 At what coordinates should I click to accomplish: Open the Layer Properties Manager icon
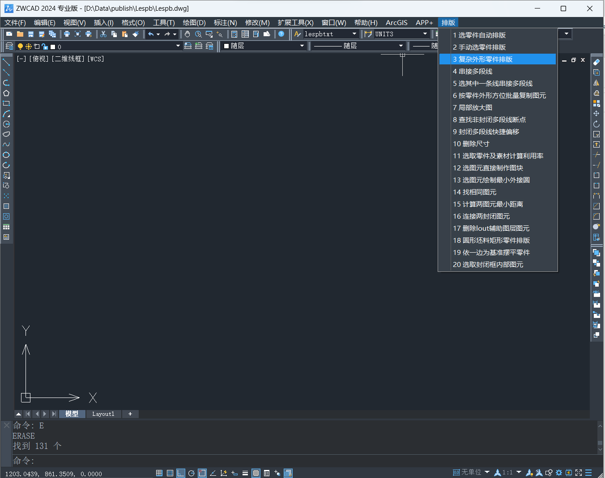pyautogui.click(x=9, y=46)
